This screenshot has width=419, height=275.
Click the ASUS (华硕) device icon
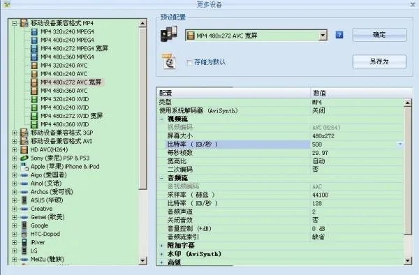(24, 200)
